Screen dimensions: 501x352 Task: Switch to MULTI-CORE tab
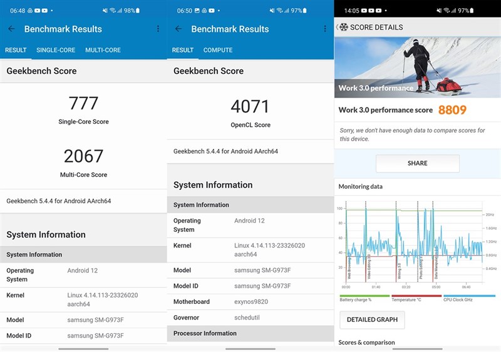[103, 50]
